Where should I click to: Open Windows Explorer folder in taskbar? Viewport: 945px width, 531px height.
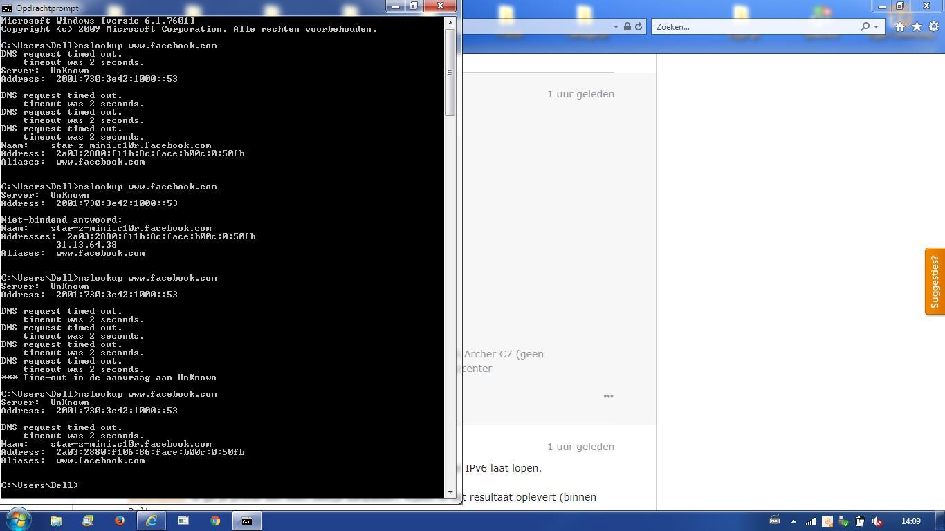(56, 521)
